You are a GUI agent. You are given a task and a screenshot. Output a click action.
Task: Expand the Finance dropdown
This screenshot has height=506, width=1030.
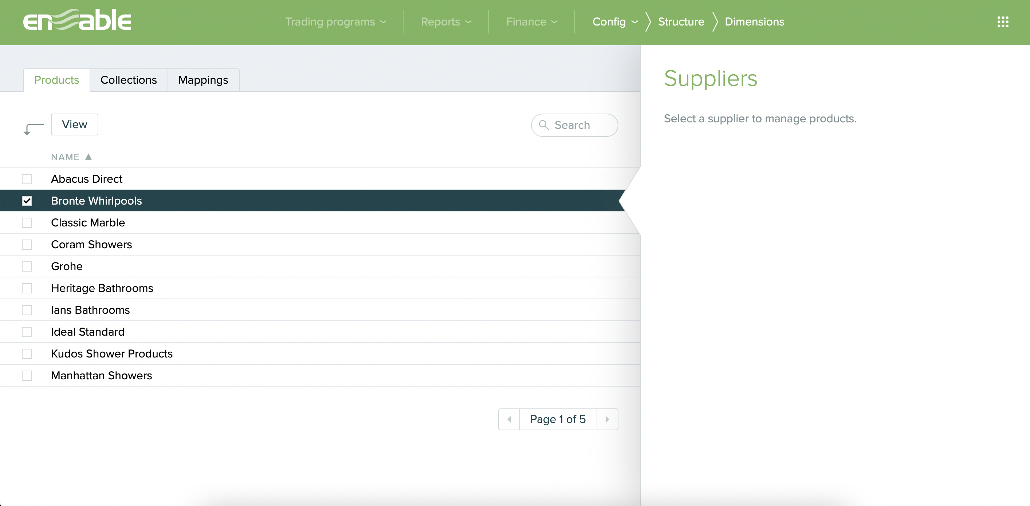(531, 22)
